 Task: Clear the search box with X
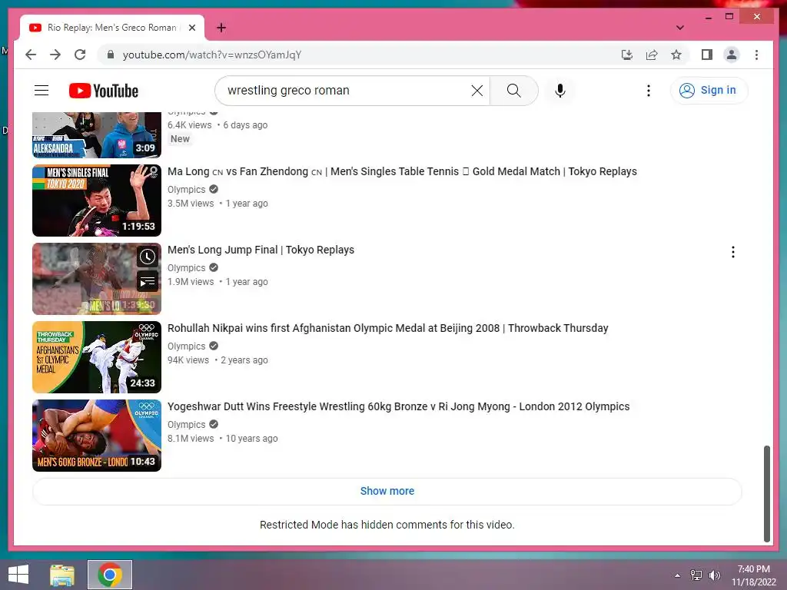(x=477, y=91)
